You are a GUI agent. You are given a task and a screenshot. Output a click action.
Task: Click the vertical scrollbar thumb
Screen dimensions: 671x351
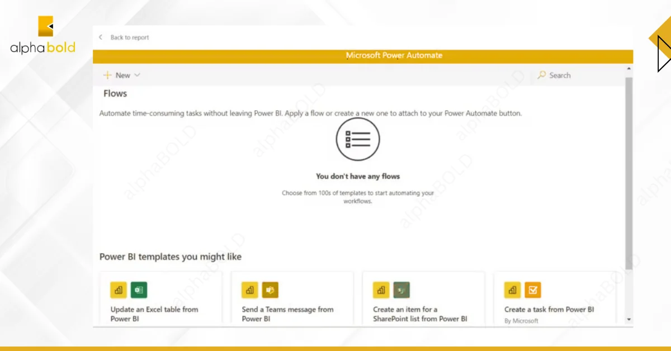click(629, 173)
